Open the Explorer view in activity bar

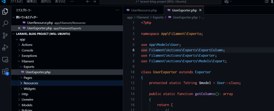[5, 11]
